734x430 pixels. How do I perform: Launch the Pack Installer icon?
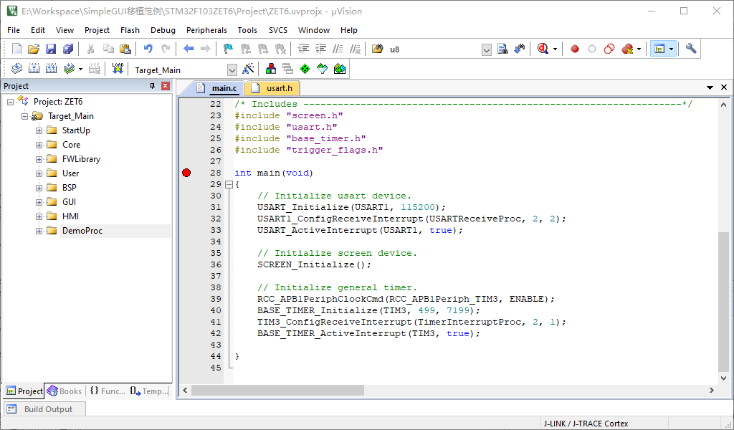tap(339, 70)
